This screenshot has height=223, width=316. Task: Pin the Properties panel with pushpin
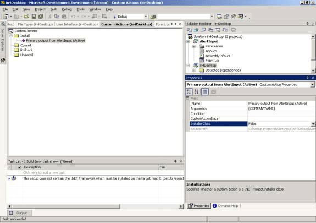tap(308, 78)
